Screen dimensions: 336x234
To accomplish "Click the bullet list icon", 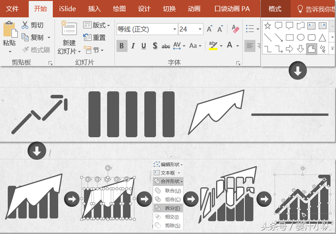I will [x=250, y=29].
